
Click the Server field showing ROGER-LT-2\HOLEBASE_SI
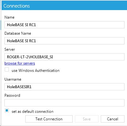pos(64,57)
